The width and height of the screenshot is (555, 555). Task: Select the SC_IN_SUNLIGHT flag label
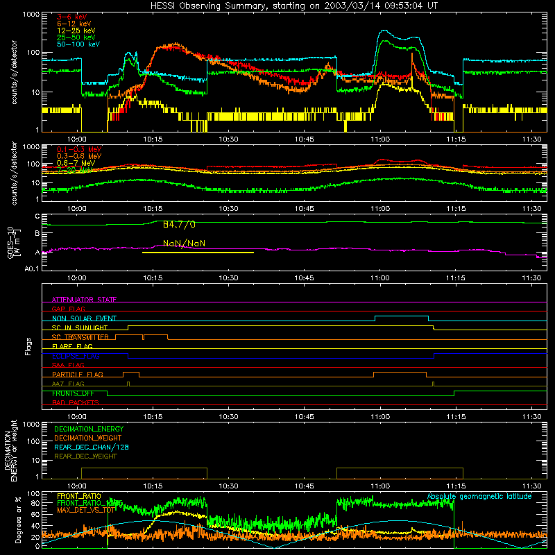click(x=80, y=327)
